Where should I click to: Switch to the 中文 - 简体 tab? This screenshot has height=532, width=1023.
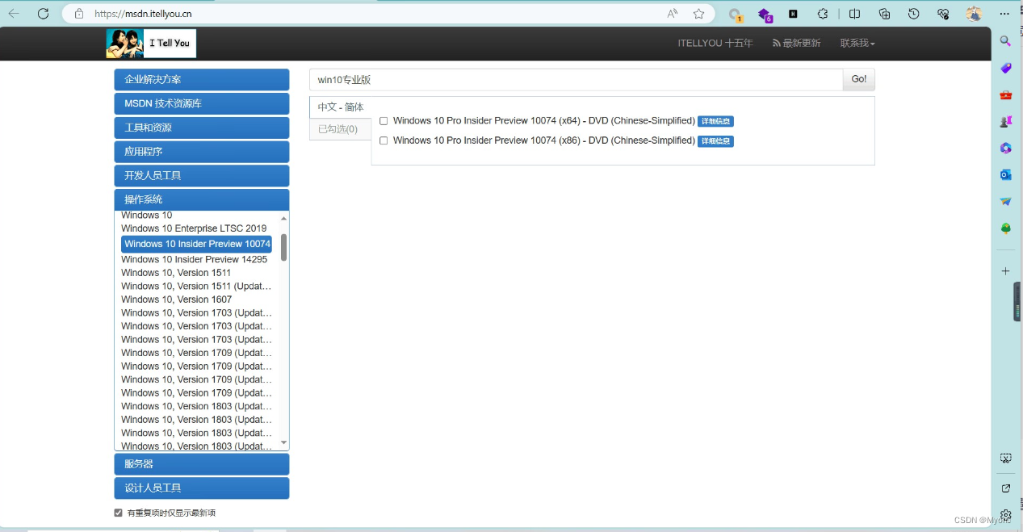click(x=341, y=107)
